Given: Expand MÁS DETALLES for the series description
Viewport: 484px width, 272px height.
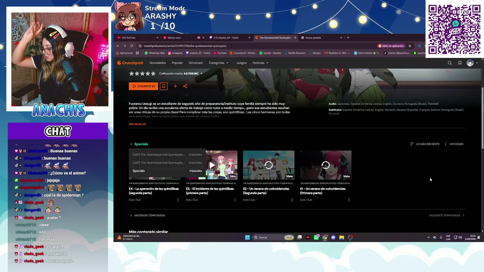Looking at the screenshot, I should (137, 124).
